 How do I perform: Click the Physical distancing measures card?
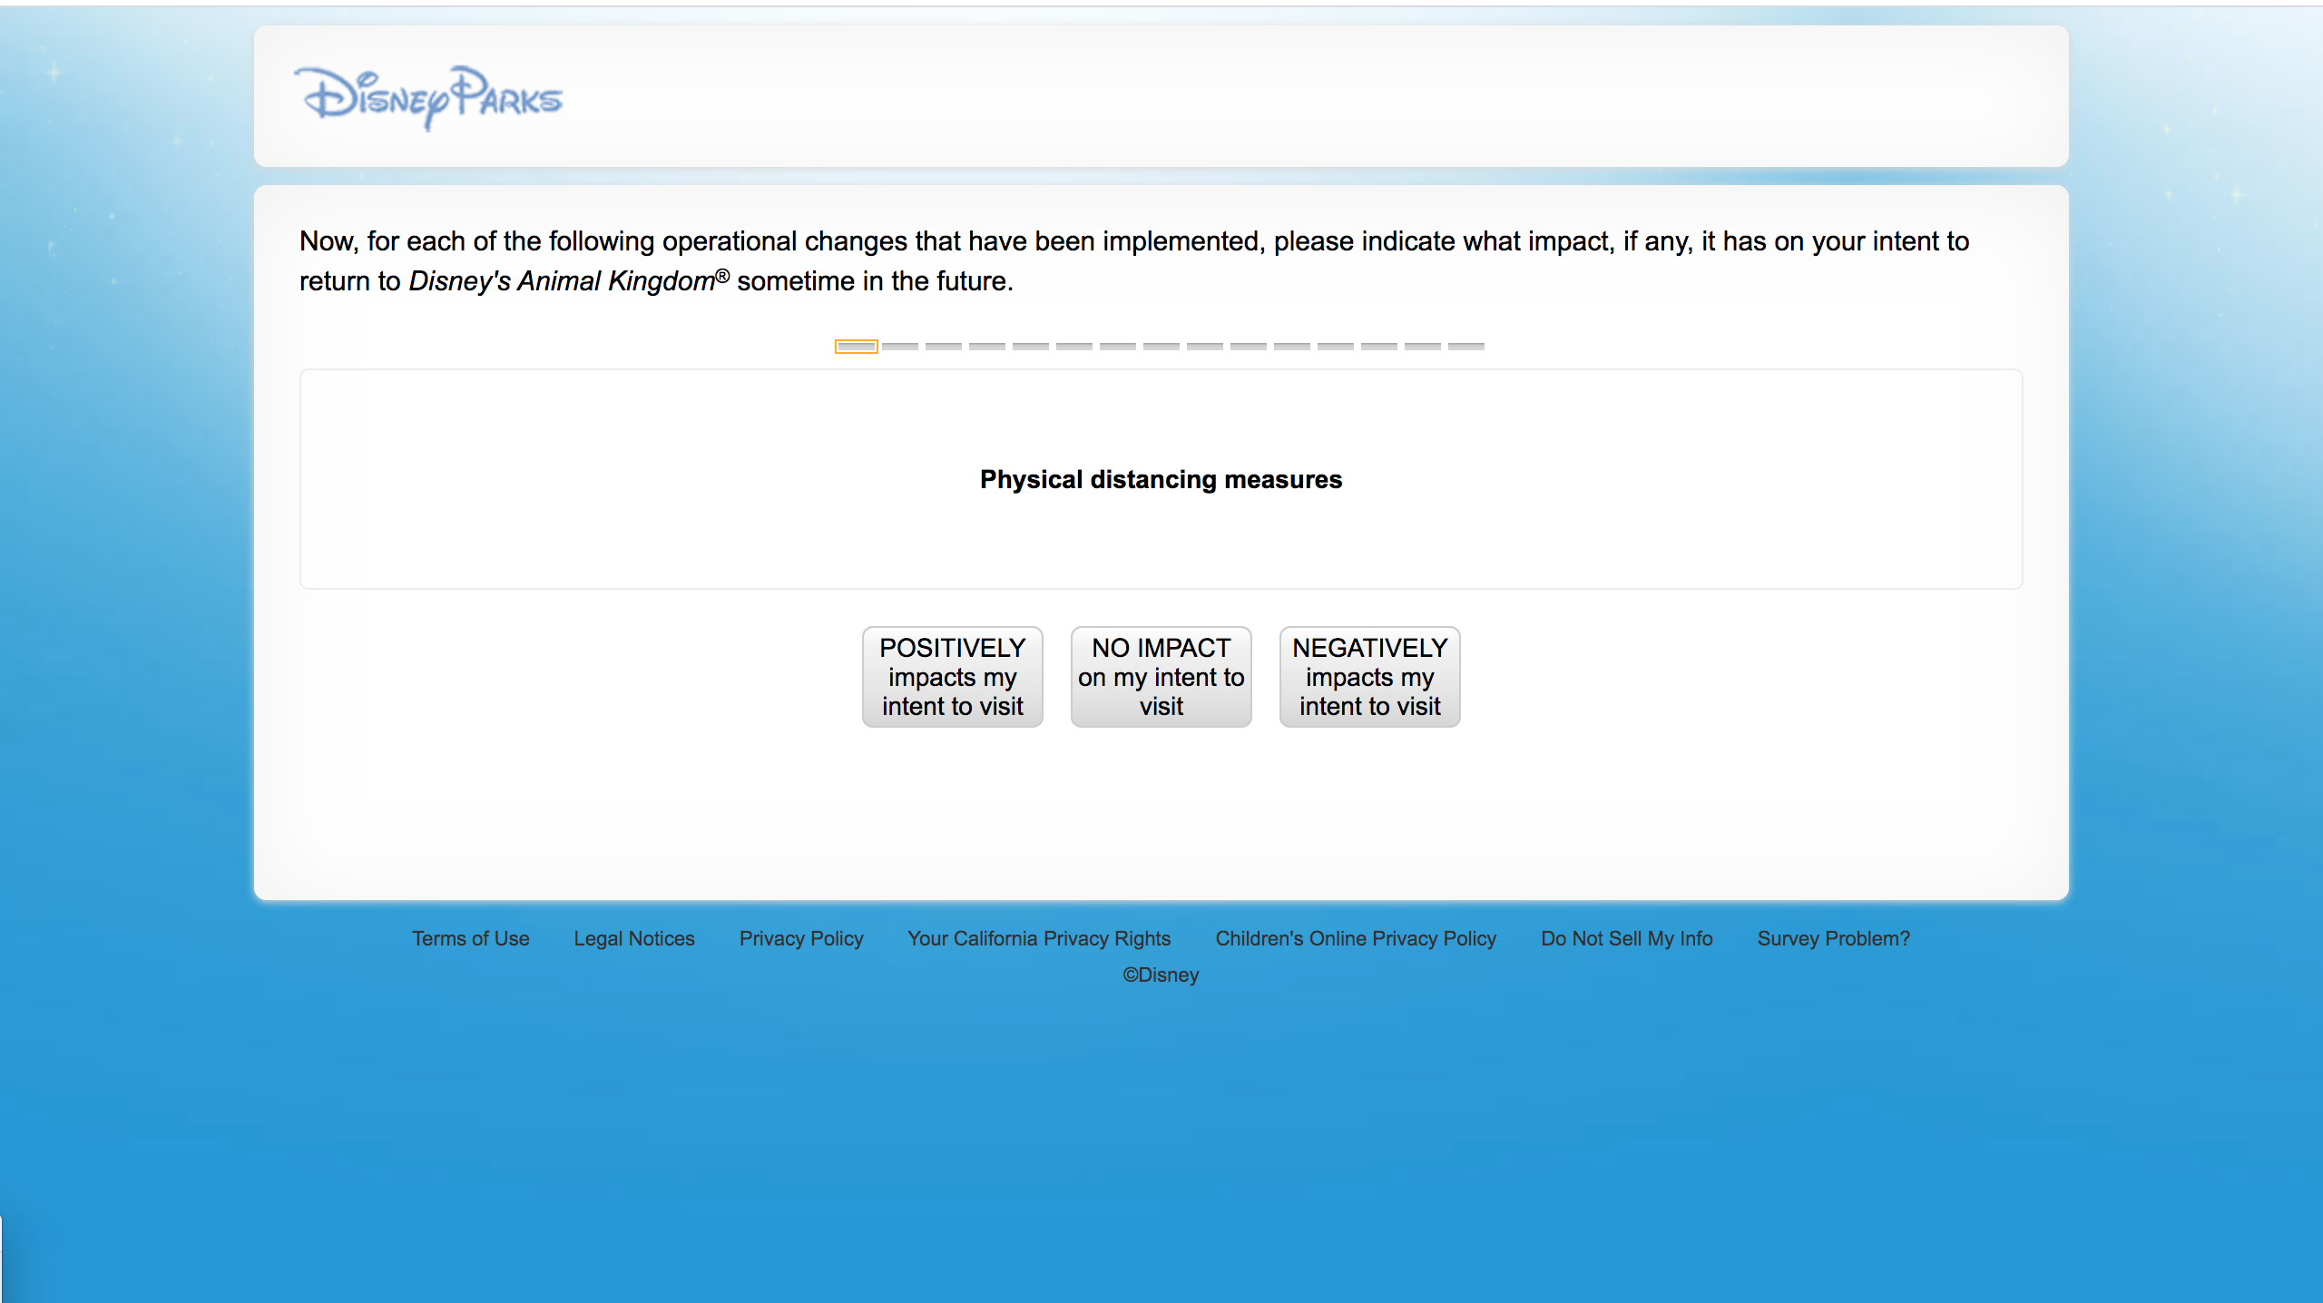click(x=1161, y=479)
